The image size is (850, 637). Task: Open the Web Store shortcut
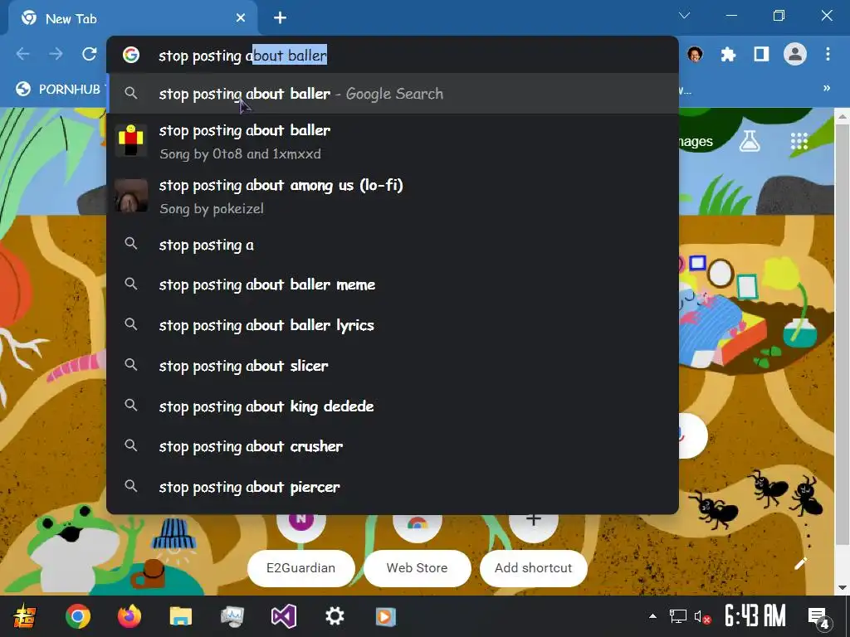[417, 568]
